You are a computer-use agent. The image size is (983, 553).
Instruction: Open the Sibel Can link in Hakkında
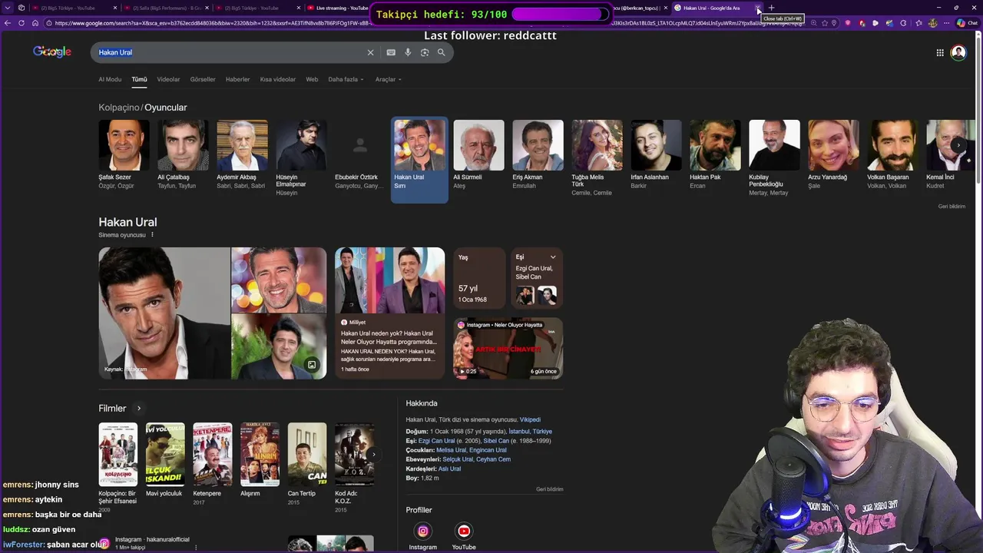click(x=496, y=441)
